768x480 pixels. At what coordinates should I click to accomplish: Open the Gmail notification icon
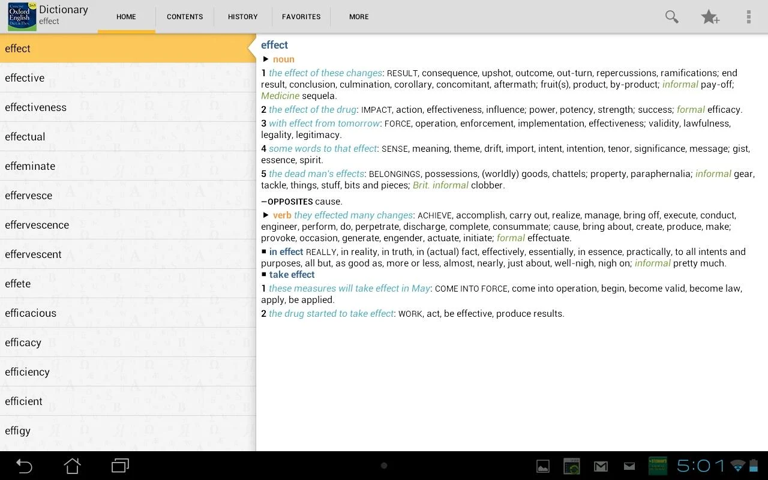click(x=601, y=466)
